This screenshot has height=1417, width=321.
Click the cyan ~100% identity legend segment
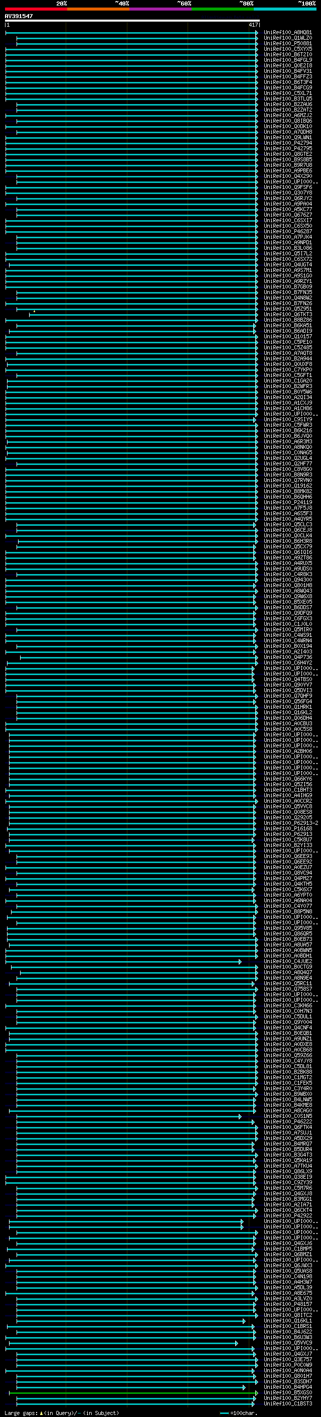pyautogui.click(x=284, y=9)
